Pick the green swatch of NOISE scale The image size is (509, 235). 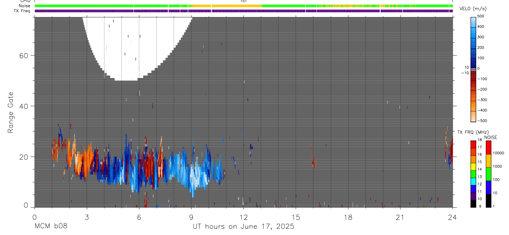click(x=488, y=174)
